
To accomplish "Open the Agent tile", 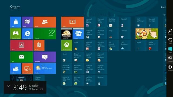I will pos(141,46).
